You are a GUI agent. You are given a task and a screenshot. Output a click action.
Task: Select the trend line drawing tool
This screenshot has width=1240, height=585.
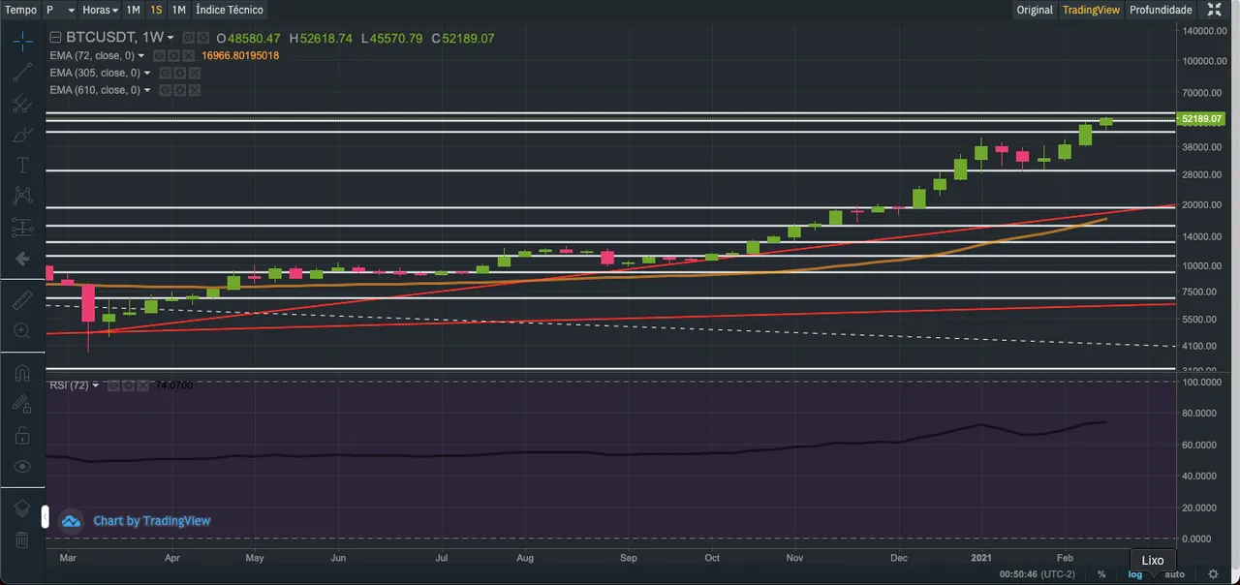point(22,73)
